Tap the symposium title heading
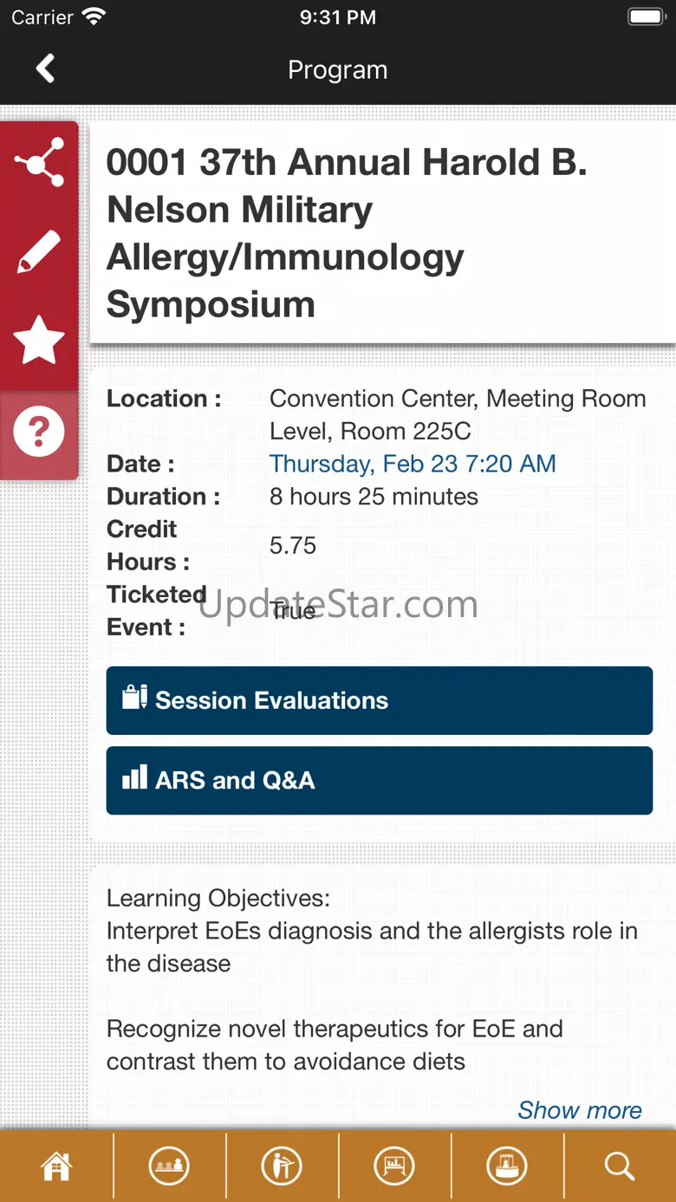 [347, 233]
